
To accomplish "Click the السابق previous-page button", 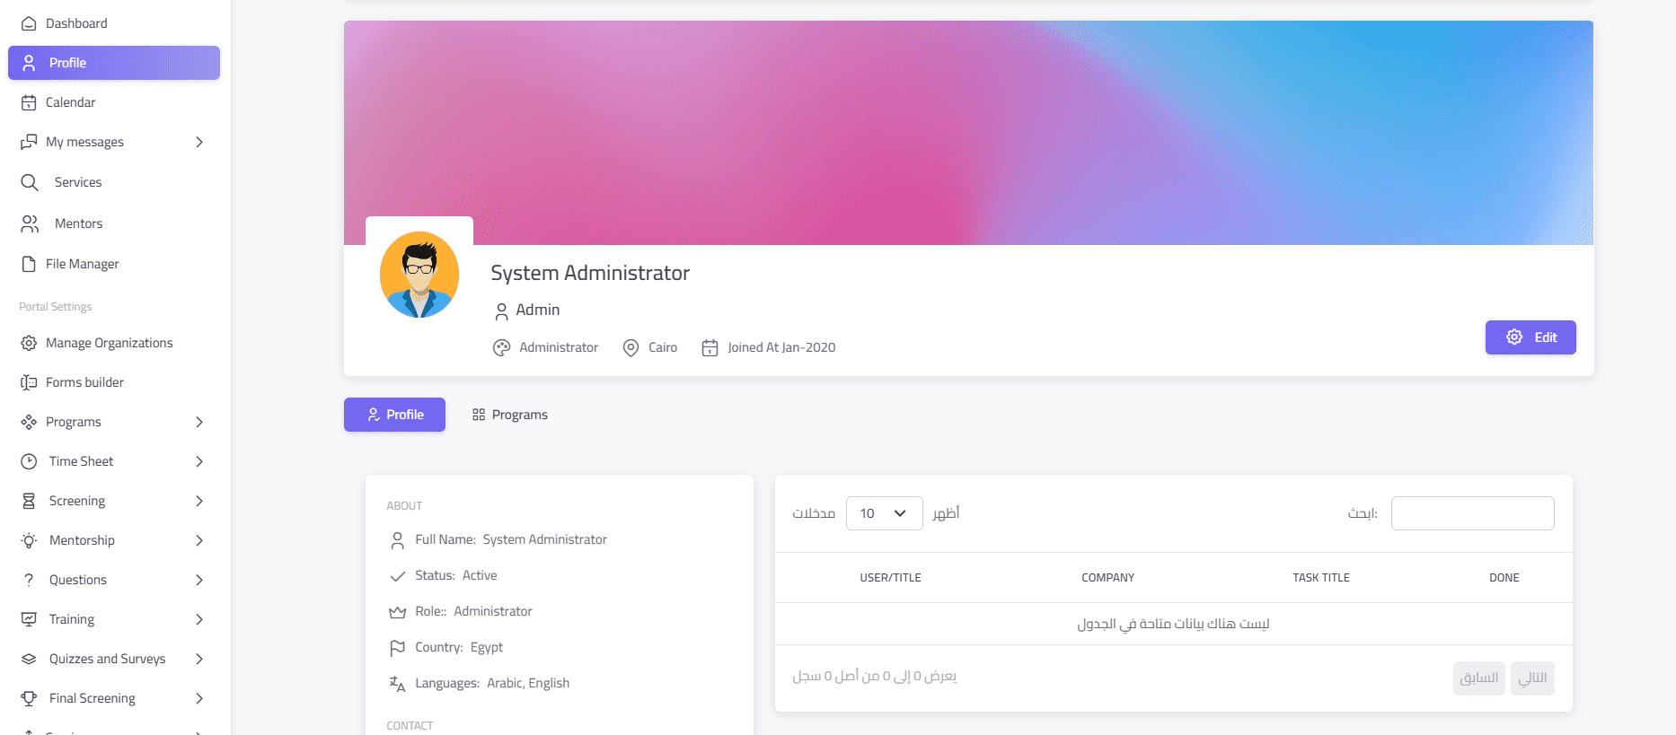I will coord(1478,678).
